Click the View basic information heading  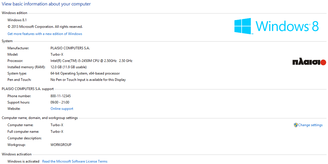[x=46, y=4]
